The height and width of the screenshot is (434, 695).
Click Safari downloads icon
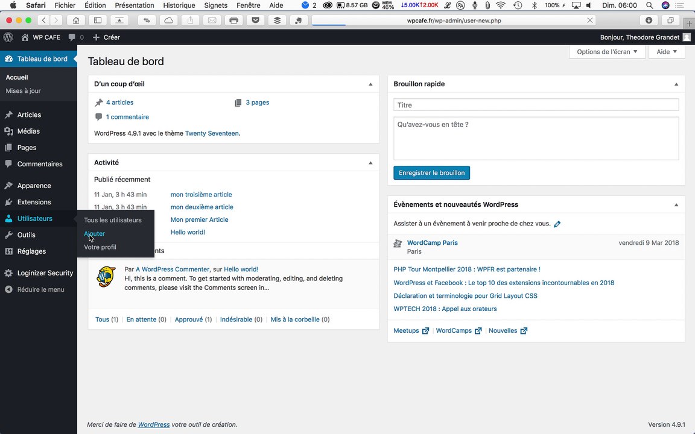pyautogui.click(x=649, y=20)
